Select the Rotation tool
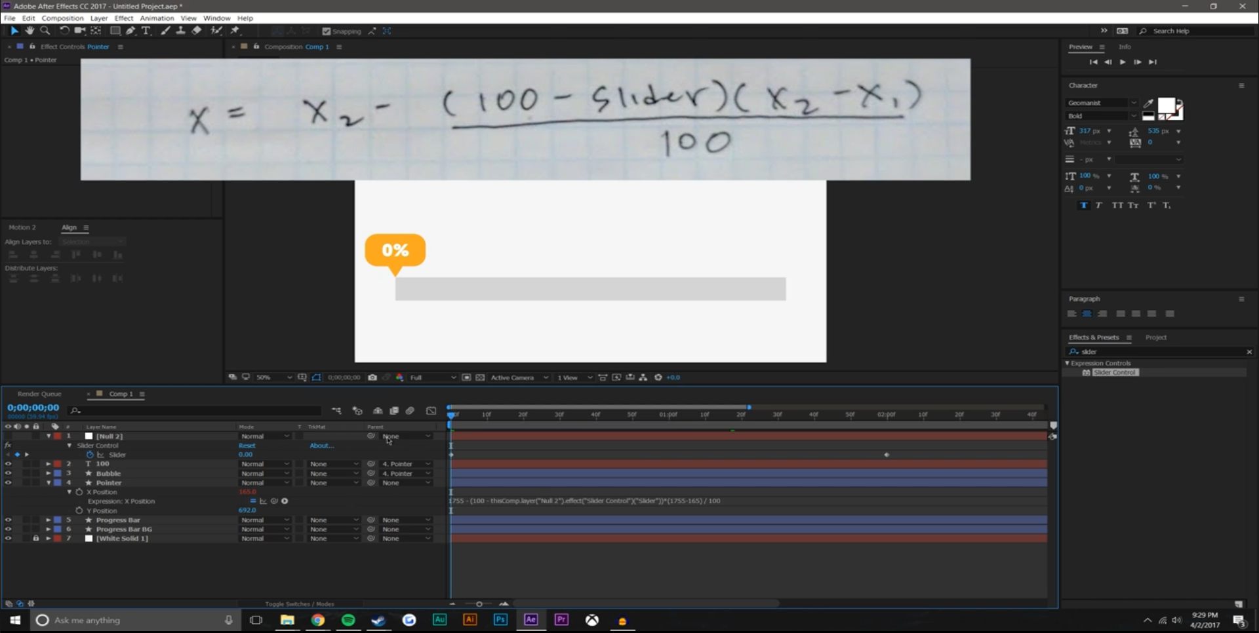Viewport: 1259px width, 633px height. (64, 31)
